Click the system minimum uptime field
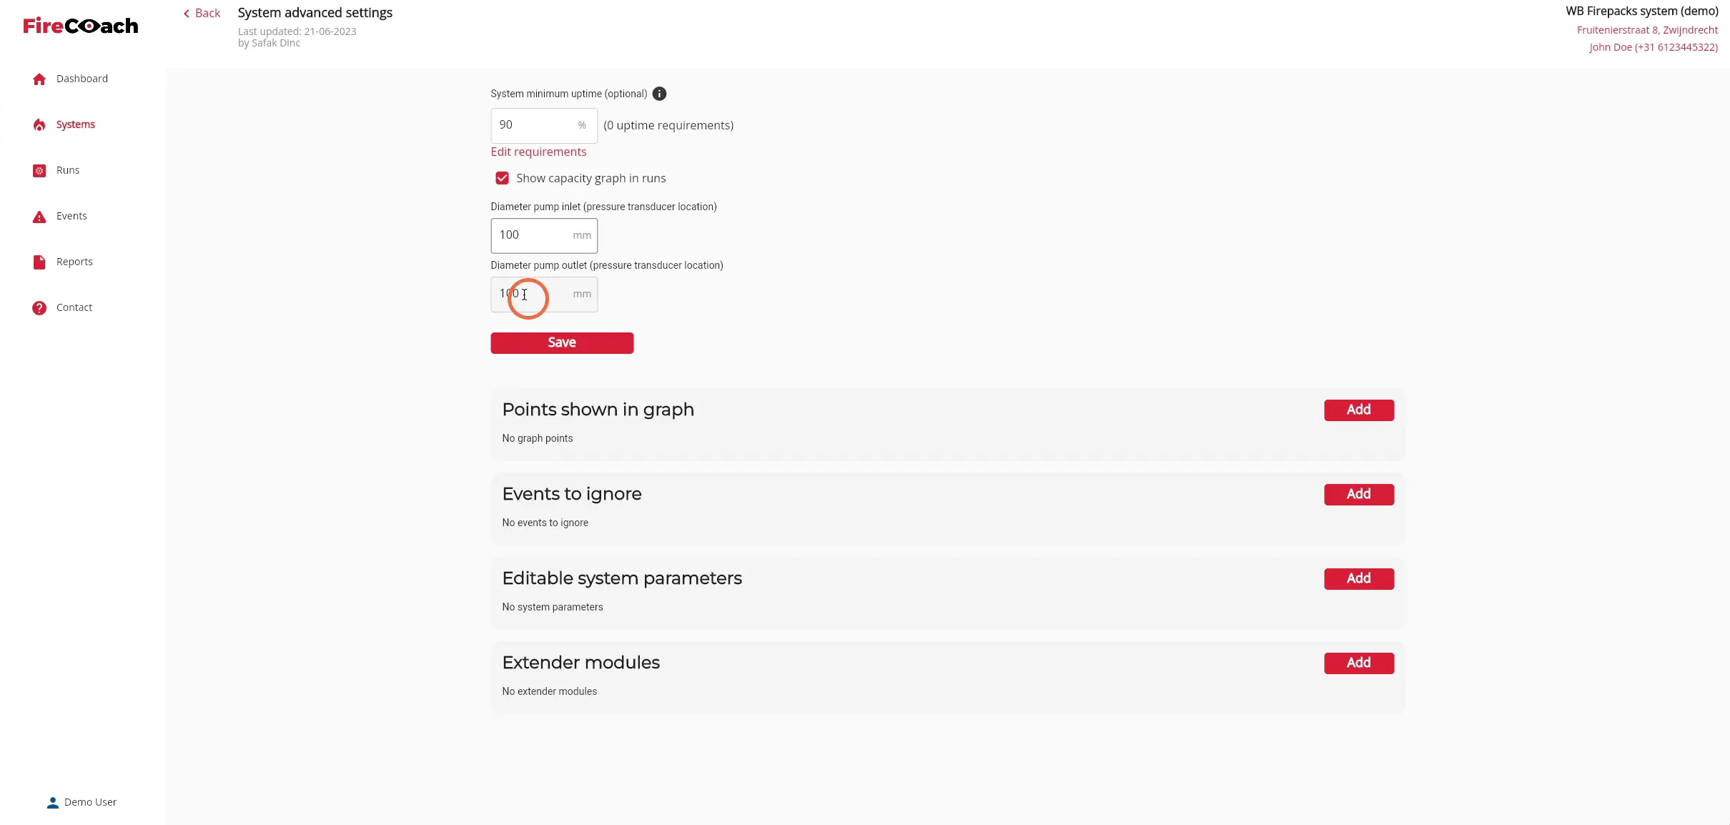This screenshot has height=825, width=1730. 544,125
